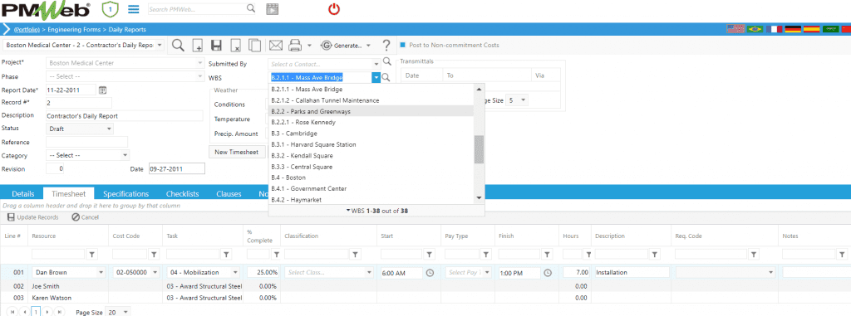Open the record selector dropdown for Boston Medical Center
The image size is (851, 316).
pyautogui.click(x=160, y=46)
